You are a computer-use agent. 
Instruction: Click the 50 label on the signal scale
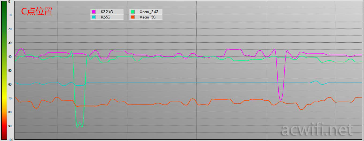(x=10, y=70)
